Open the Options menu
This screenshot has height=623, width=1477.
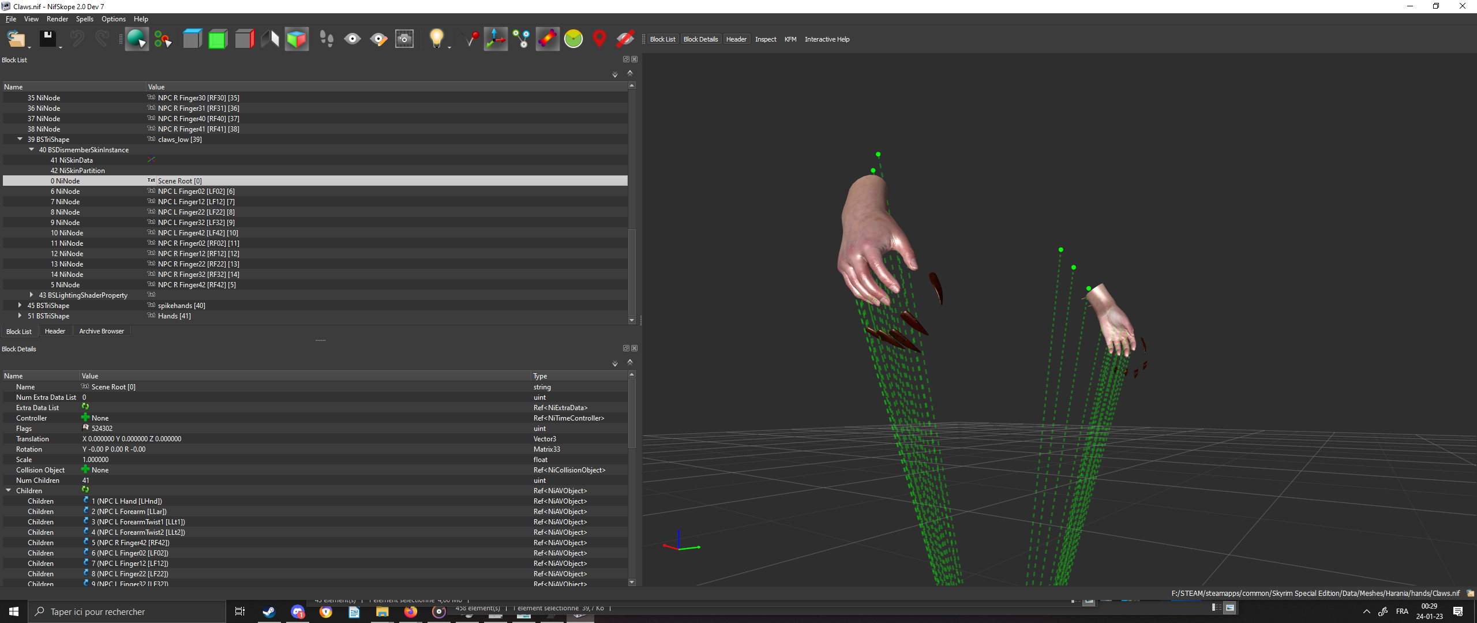pos(114,19)
